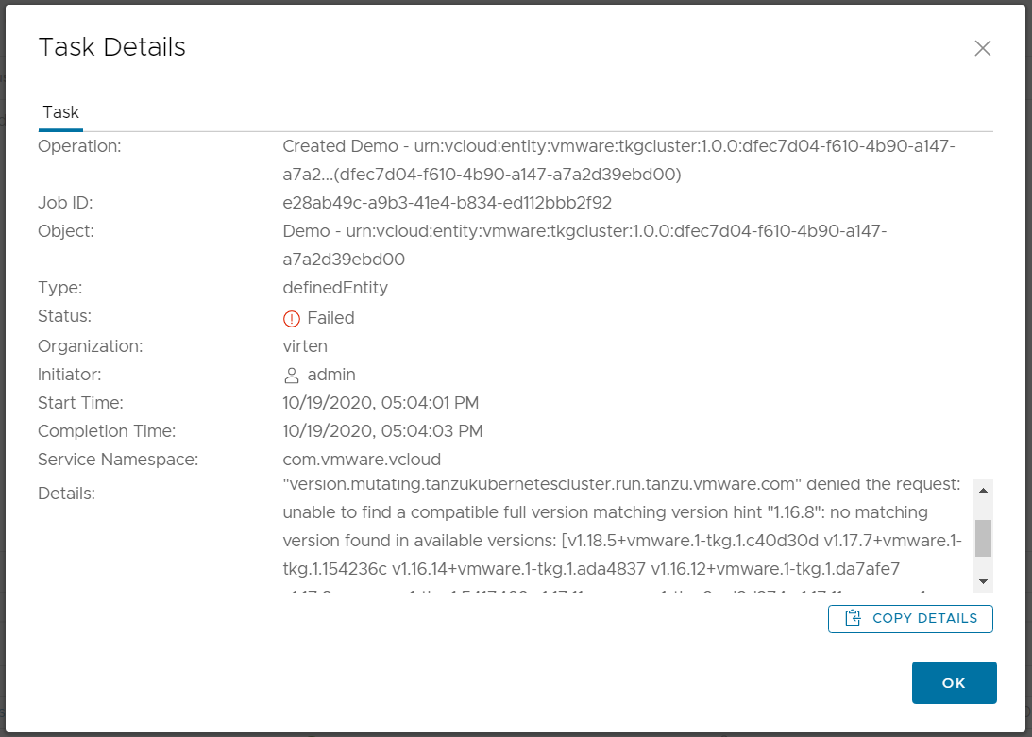Click the admin user icon
1032x737 pixels.
(291, 375)
